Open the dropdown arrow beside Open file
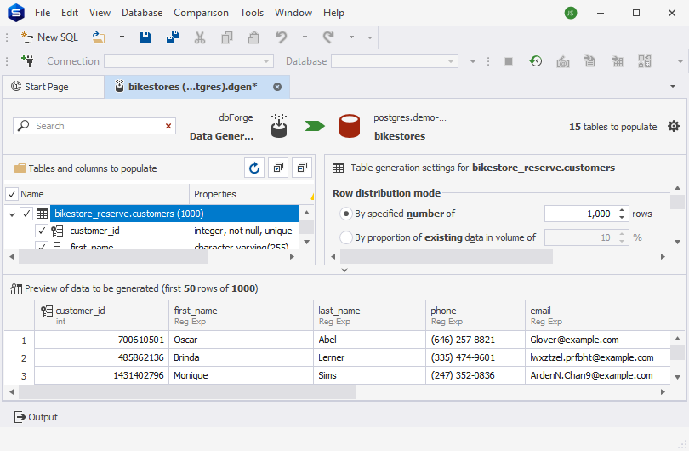 click(x=122, y=37)
